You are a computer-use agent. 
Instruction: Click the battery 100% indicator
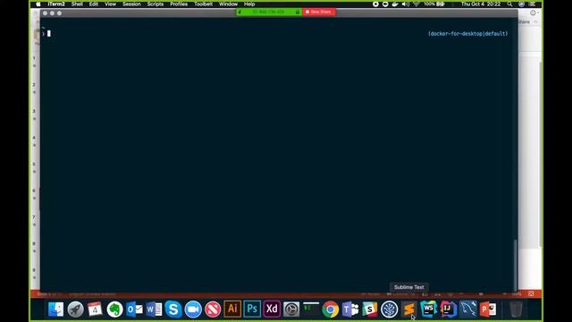tap(434, 4)
